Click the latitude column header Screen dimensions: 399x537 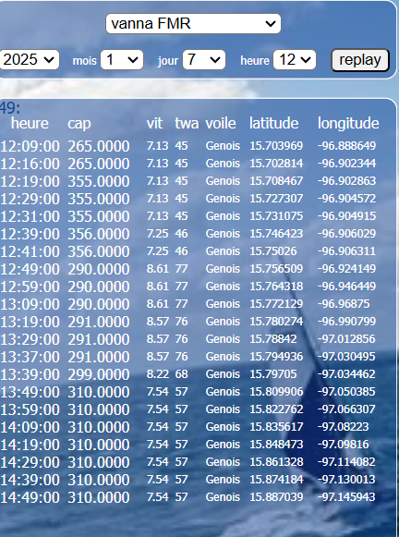click(x=273, y=123)
